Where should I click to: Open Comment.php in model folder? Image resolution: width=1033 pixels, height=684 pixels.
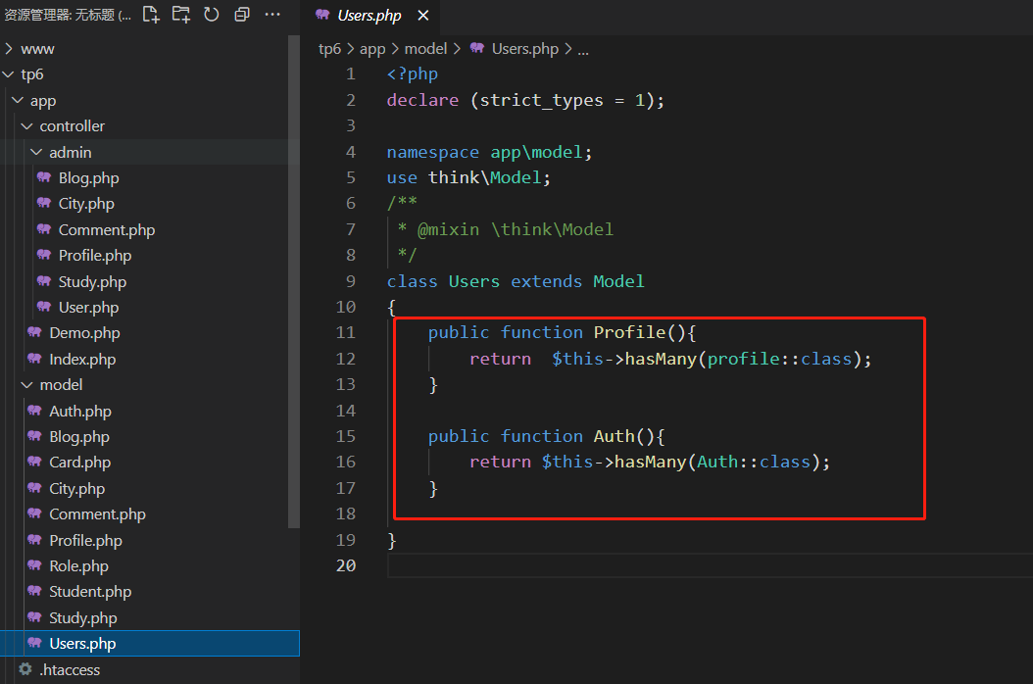[97, 514]
